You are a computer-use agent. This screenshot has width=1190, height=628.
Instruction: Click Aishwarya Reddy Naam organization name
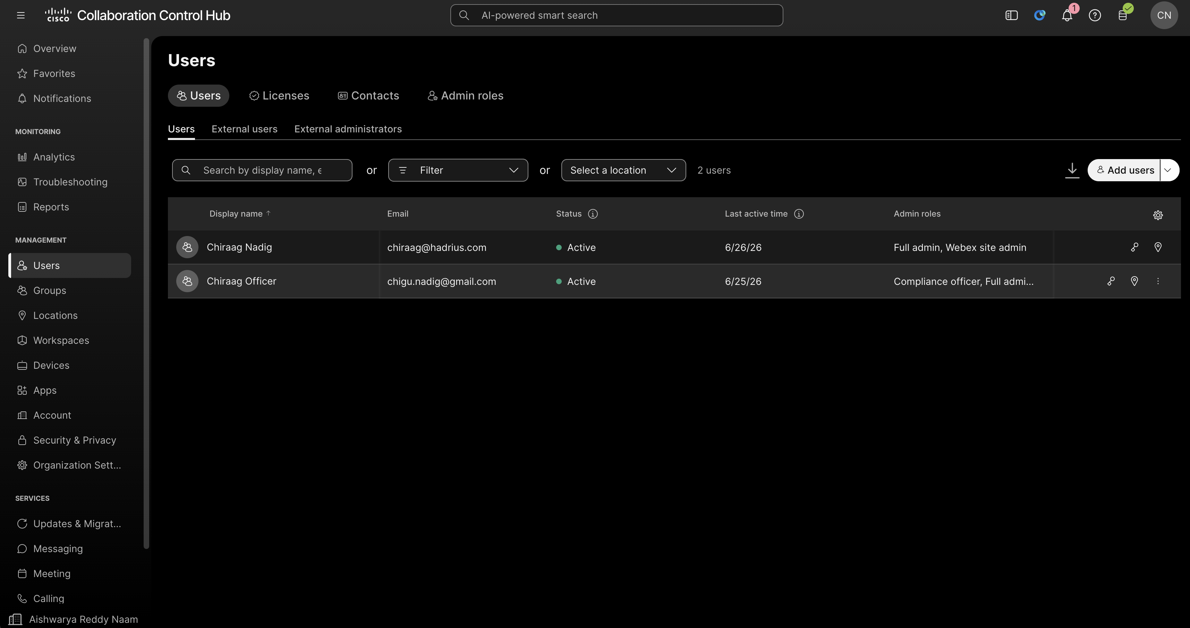click(84, 619)
